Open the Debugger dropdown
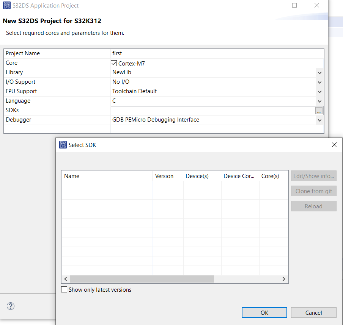The width and height of the screenshot is (343, 325). (319, 120)
